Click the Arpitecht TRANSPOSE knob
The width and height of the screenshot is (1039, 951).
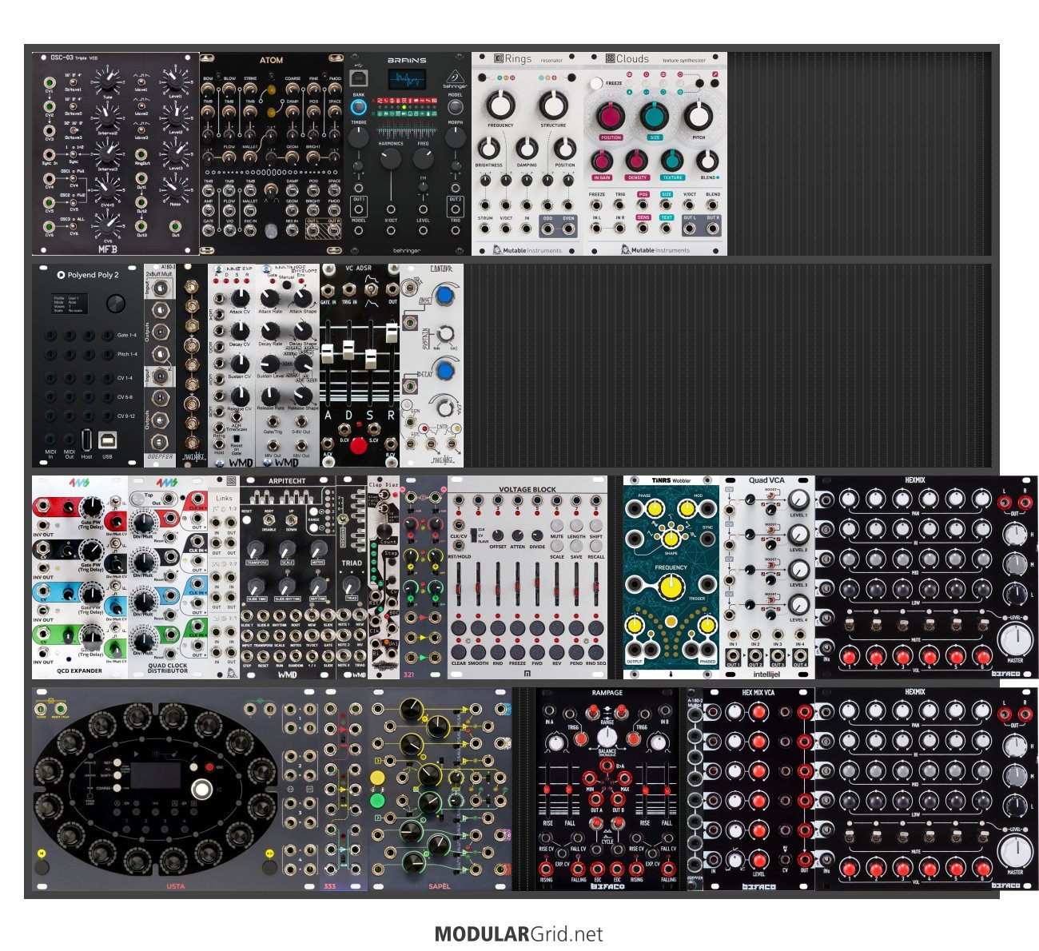pos(257,550)
